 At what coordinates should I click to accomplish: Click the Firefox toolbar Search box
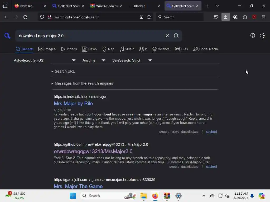pyautogui.click(x=179, y=17)
